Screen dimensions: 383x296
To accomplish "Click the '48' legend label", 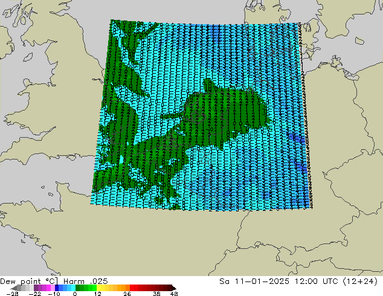I will pos(174,294).
